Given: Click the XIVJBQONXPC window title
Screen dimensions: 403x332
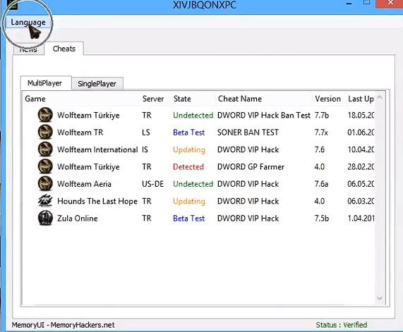Looking at the screenshot, I should pos(205,5).
